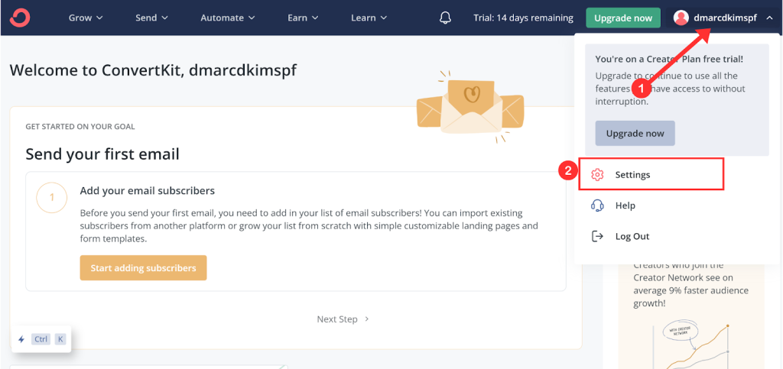The width and height of the screenshot is (783, 369).
Task: Click the Settings gear icon
Action: click(x=598, y=175)
